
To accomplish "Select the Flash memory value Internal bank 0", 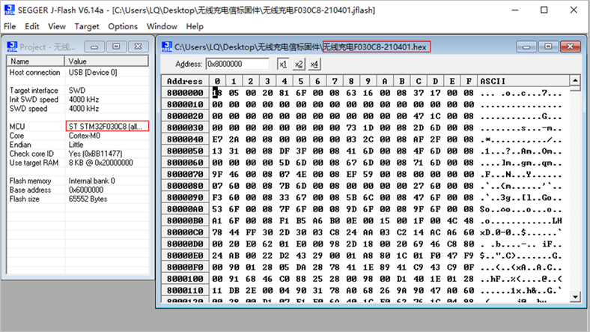I will (x=92, y=181).
